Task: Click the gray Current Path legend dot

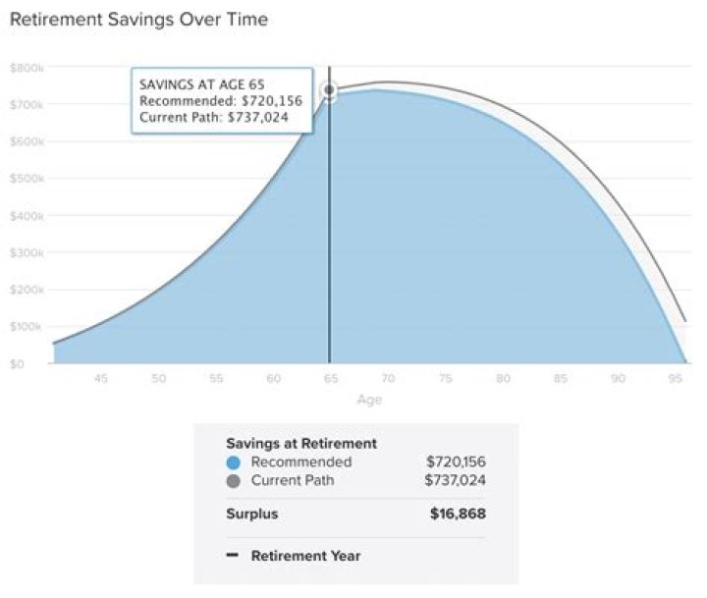Action: click(233, 481)
